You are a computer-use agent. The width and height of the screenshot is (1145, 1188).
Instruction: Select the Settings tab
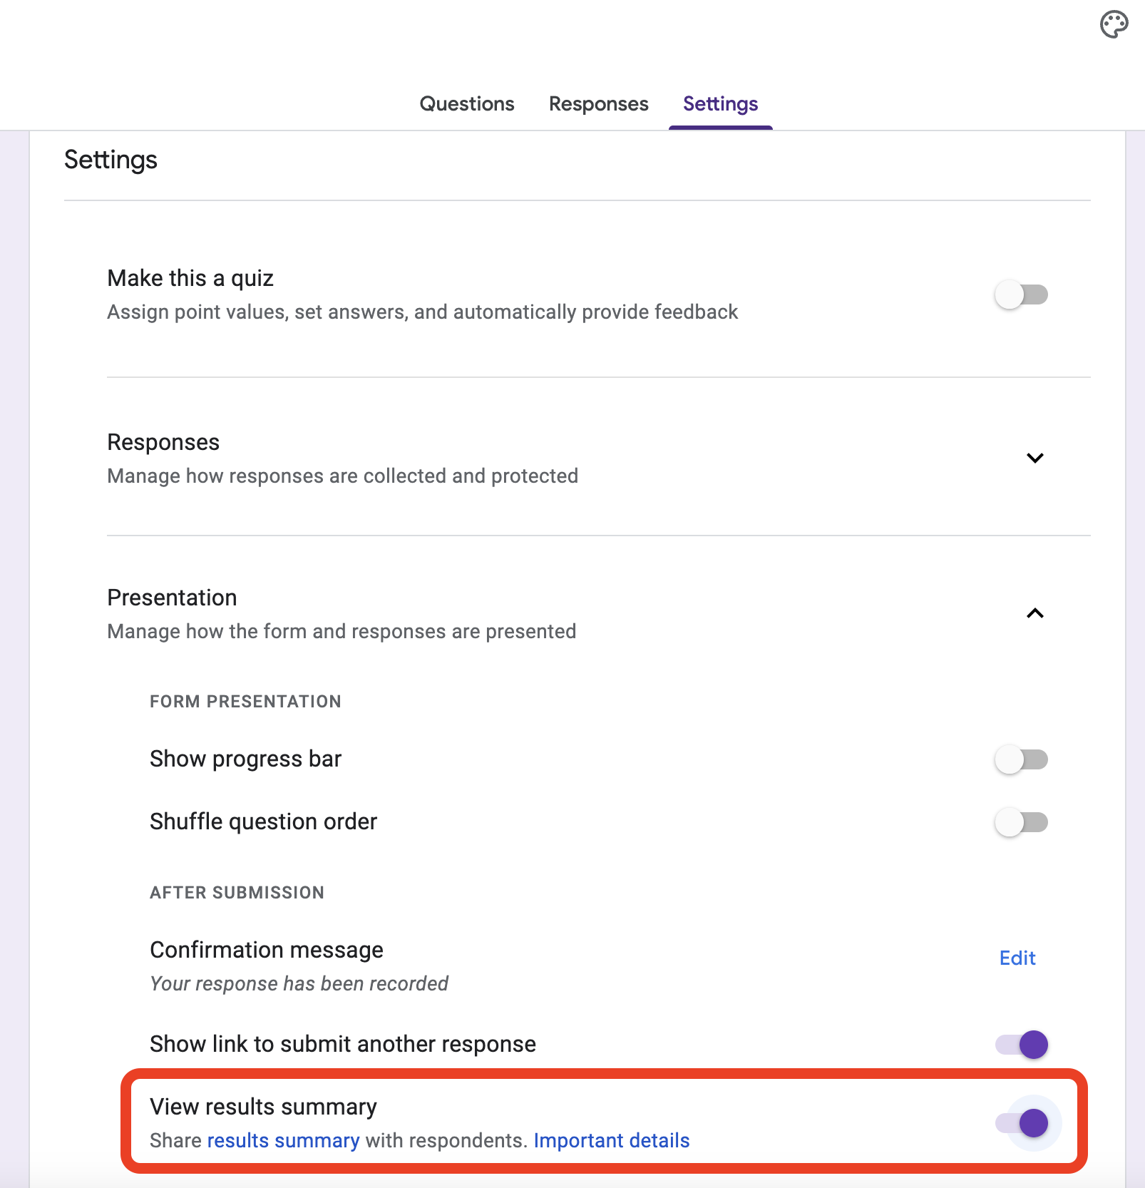click(720, 104)
